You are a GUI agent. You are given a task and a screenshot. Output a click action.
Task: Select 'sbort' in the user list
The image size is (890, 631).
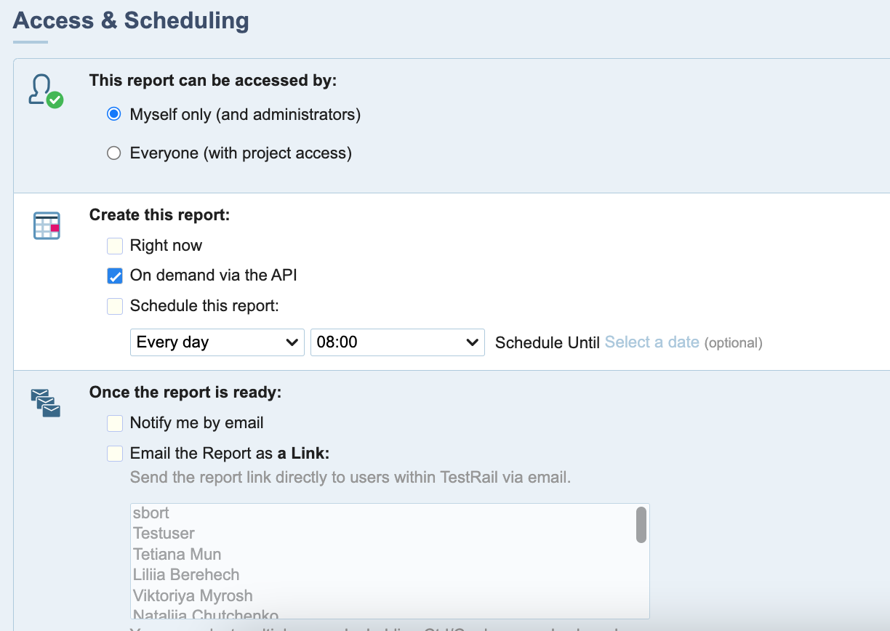click(x=151, y=513)
